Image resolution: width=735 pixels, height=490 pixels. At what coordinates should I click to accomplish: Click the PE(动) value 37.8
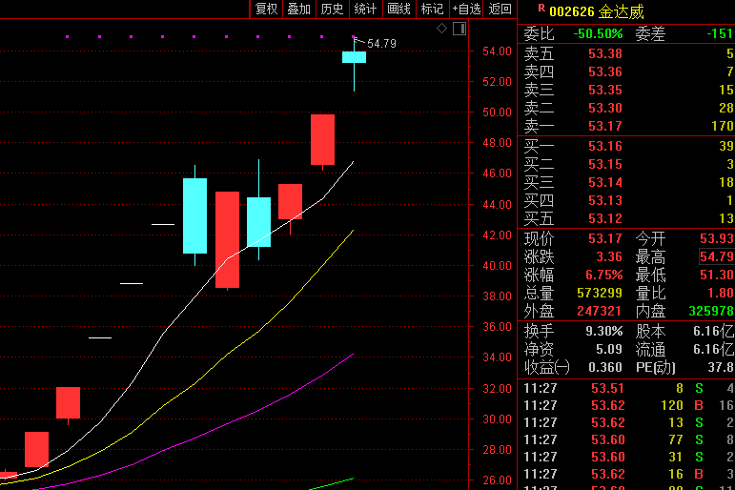pos(720,367)
